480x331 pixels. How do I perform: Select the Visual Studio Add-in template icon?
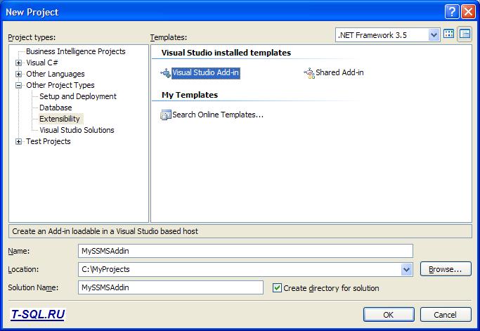(x=166, y=73)
